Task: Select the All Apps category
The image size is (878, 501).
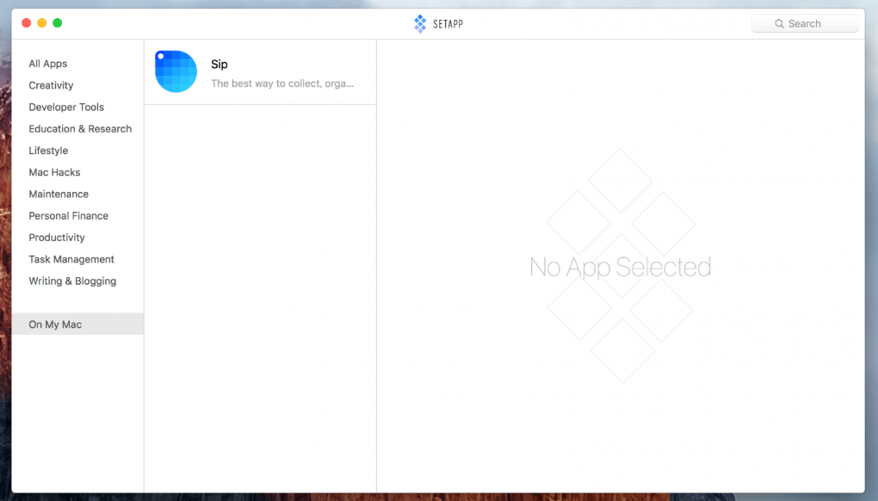Action: point(48,64)
